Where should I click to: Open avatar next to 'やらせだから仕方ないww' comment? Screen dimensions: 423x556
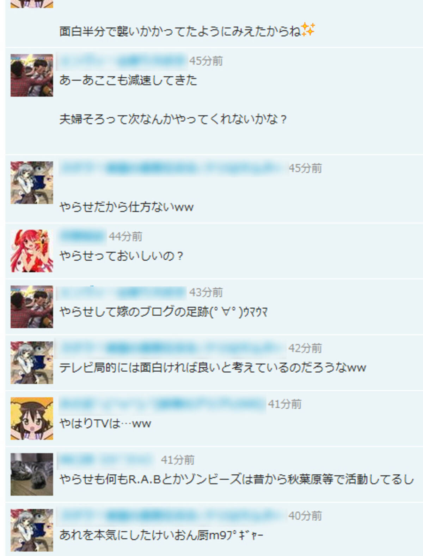pos(32,183)
